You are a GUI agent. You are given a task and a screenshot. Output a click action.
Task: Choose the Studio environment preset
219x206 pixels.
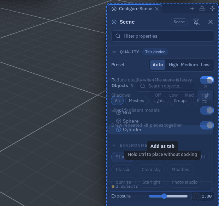point(122,157)
